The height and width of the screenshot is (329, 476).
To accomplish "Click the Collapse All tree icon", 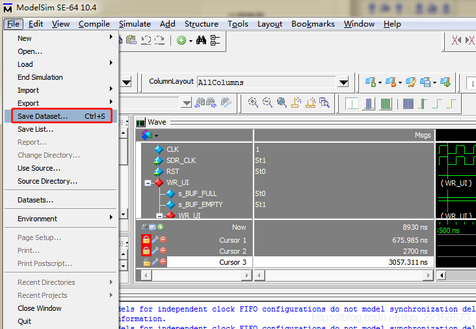I will point(215,40).
